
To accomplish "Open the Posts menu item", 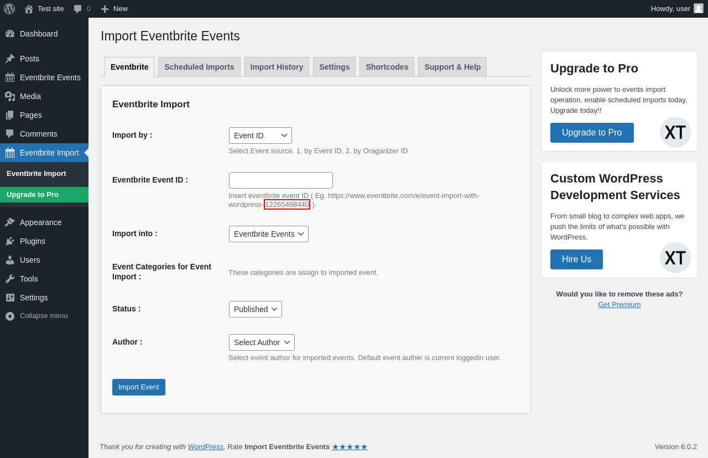I will point(44,59).
